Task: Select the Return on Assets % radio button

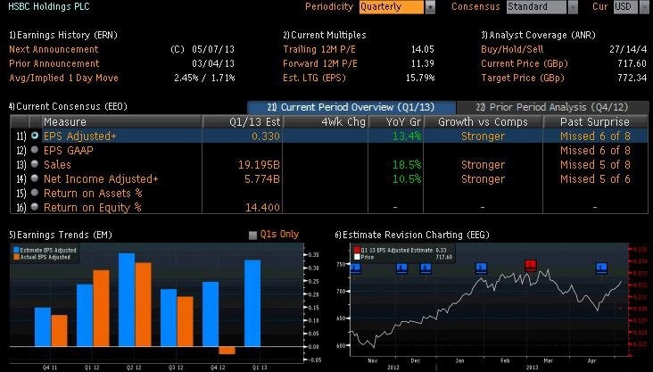Action: tap(35, 193)
